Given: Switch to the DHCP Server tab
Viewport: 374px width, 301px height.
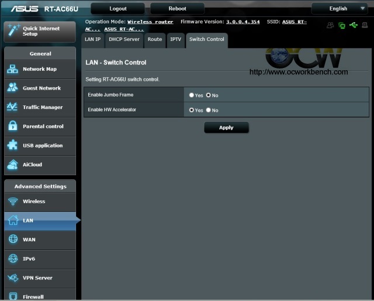Looking at the screenshot, I should pyautogui.click(x=124, y=40).
